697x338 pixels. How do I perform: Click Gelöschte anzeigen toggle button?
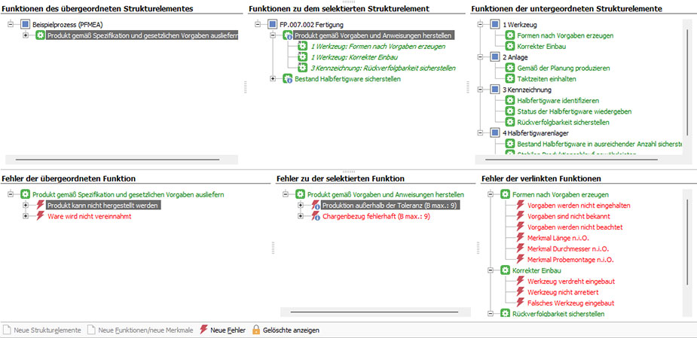(x=291, y=330)
